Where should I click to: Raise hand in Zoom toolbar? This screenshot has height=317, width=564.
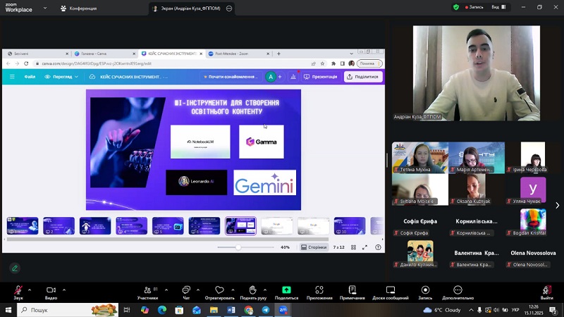click(252, 290)
